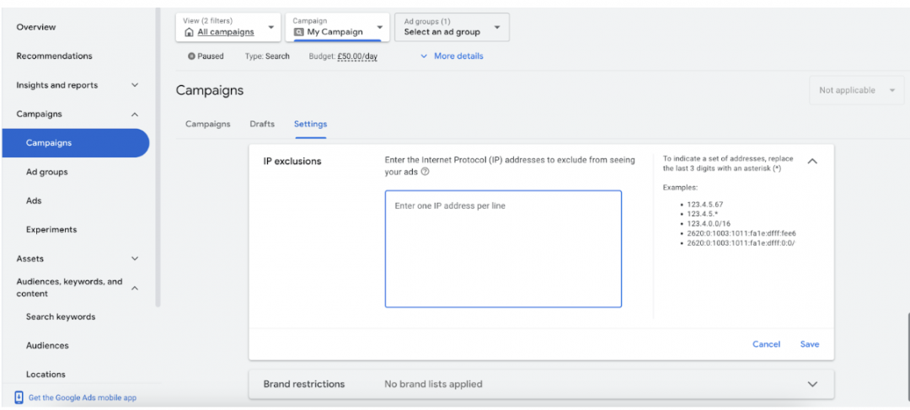Open the Campaign dropdown arrow
The width and height of the screenshot is (910, 410).
[379, 27]
